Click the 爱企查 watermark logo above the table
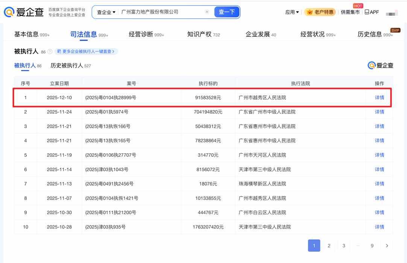Image resolution: width=407 pixels, height=263 pixels. click(x=381, y=65)
